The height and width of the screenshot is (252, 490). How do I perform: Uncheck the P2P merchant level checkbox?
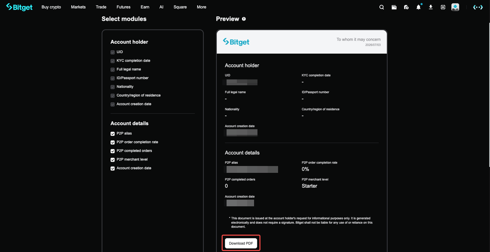click(x=113, y=160)
